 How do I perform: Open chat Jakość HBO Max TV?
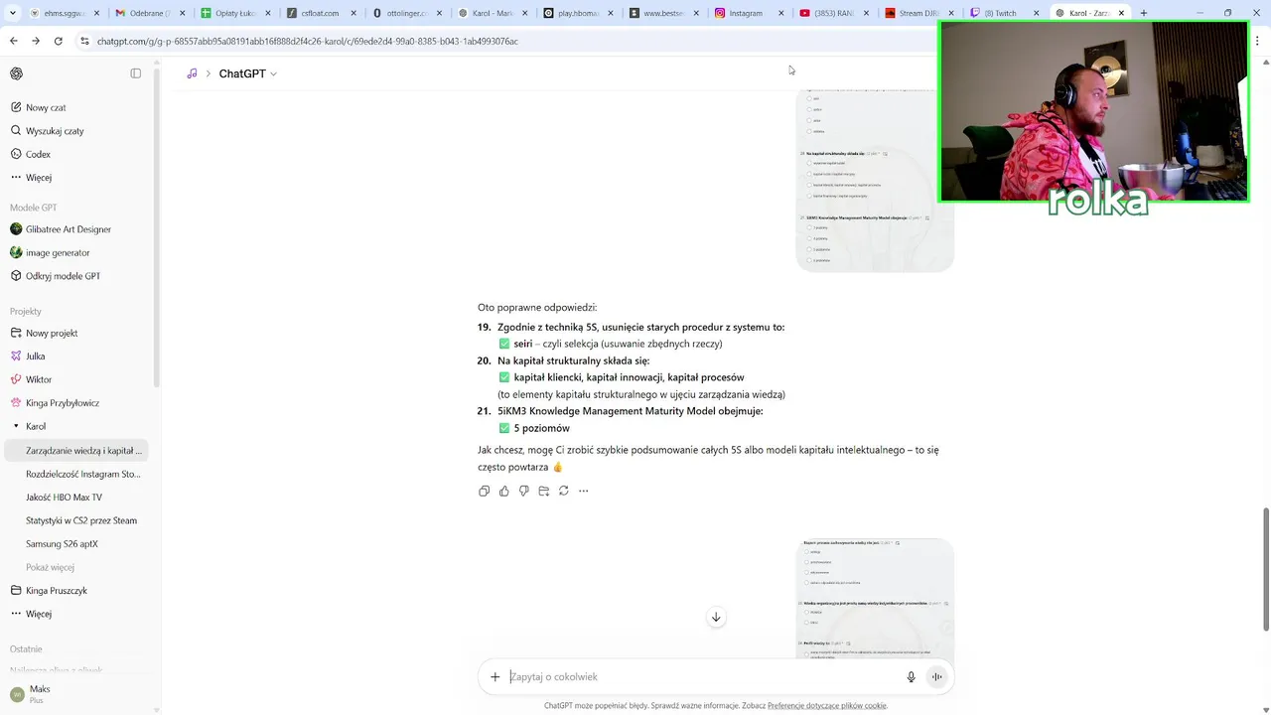(74, 498)
